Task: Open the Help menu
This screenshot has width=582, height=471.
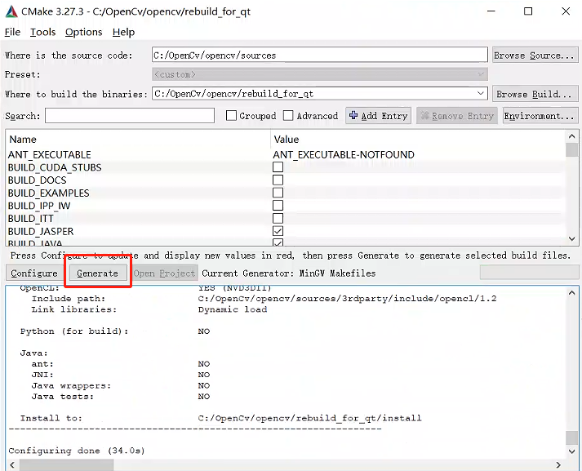Action: pyautogui.click(x=123, y=33)
